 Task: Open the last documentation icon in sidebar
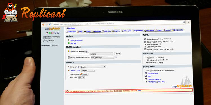58,33
